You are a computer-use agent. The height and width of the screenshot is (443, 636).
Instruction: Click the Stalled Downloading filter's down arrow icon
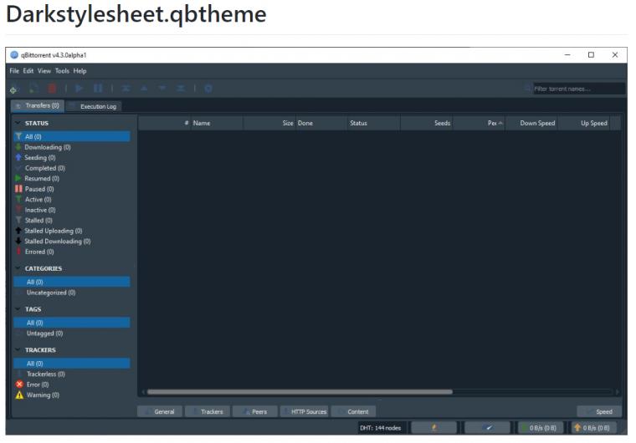coord(18,242)
